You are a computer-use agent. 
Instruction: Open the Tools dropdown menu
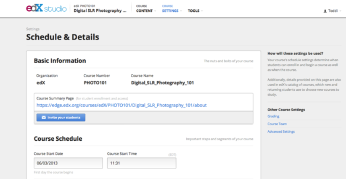coord(195,11)
